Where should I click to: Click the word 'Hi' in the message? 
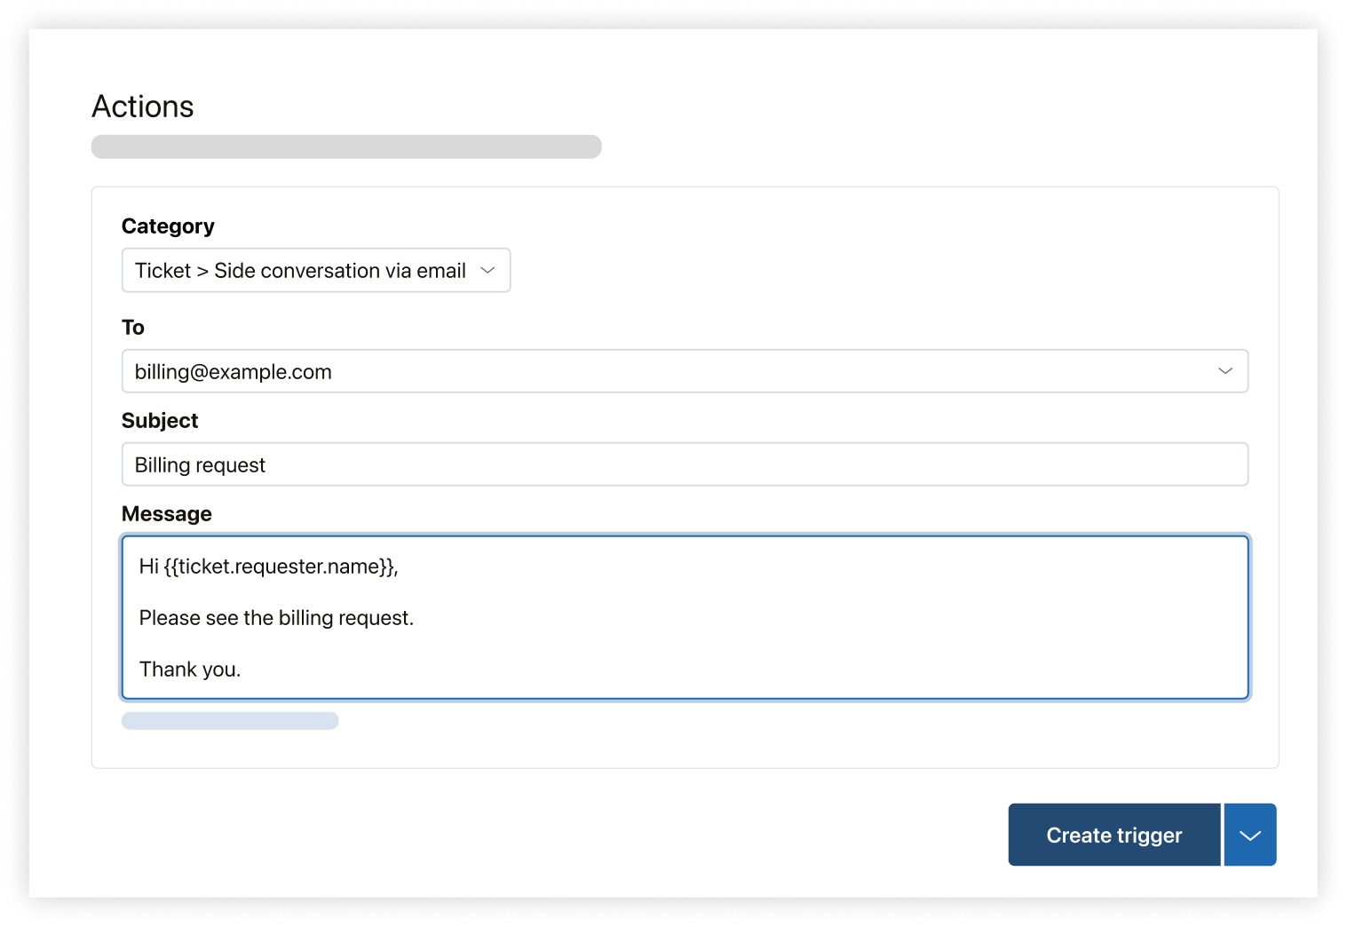click(148, 566)
